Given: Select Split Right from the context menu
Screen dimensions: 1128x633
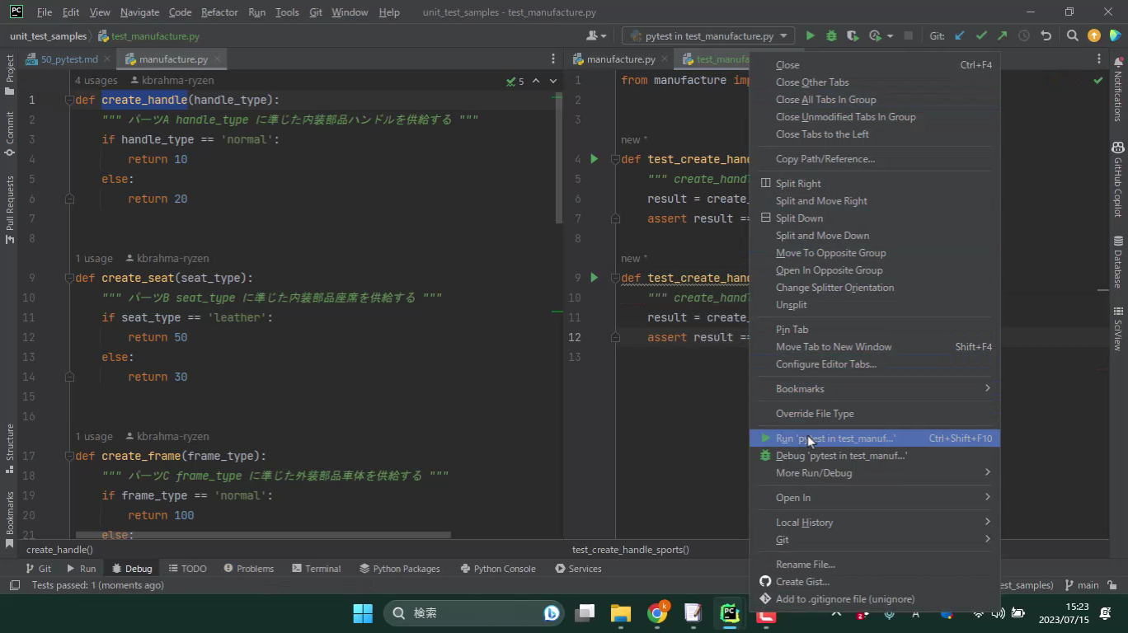Looking at the screenshot, I should tap(798, 184).
